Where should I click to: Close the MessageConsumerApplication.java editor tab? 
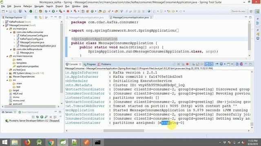click(x=151, y=17)
